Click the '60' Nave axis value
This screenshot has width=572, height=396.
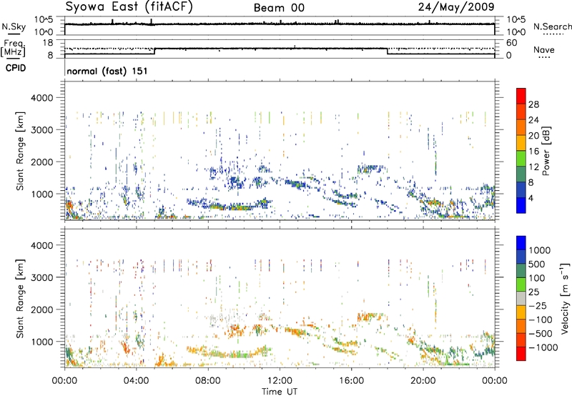[511, 43]
